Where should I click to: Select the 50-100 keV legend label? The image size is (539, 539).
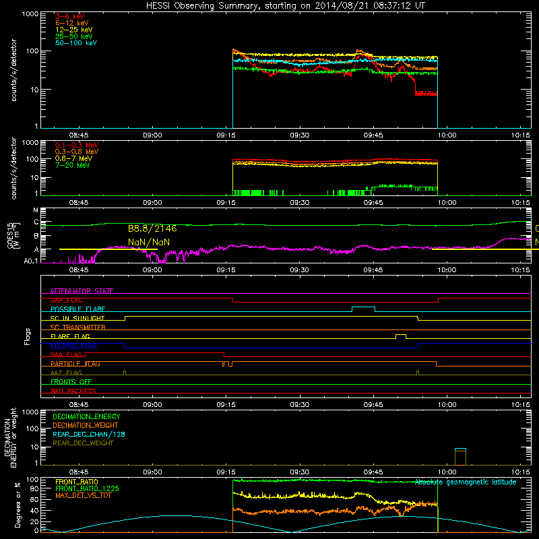[x=76, y=43]
